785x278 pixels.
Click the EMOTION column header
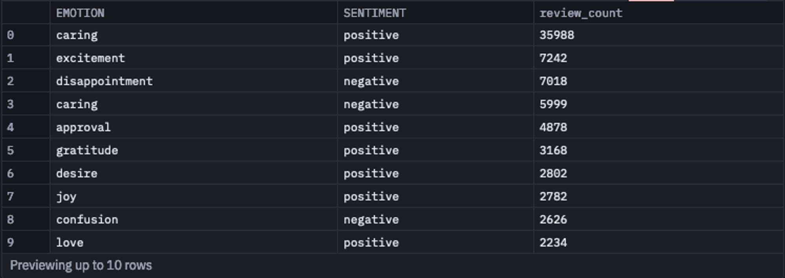click(194, 13)
